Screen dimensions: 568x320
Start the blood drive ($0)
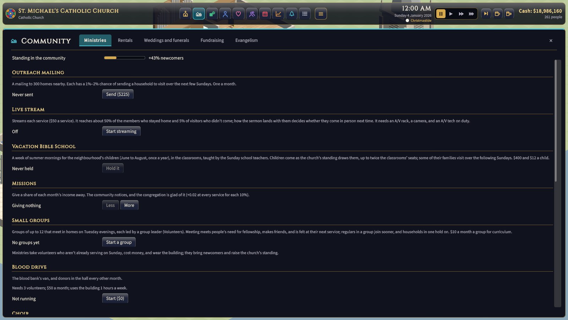[115, 298]
